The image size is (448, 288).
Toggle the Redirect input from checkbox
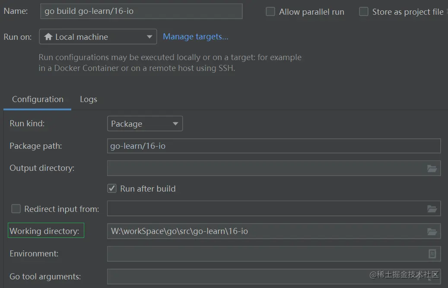16,209
